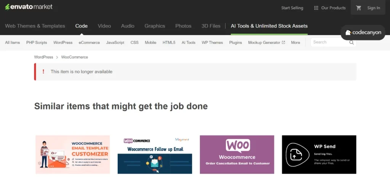Open the PHP Scripts submenu
Screen dimensions: 390x179
click(37, 43)
